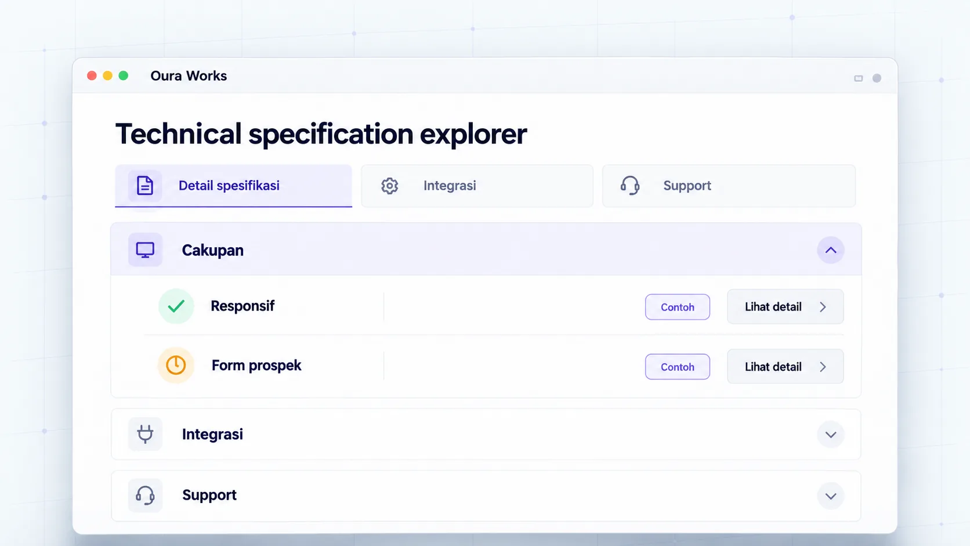Select the Responsif row label

[242, 306]
